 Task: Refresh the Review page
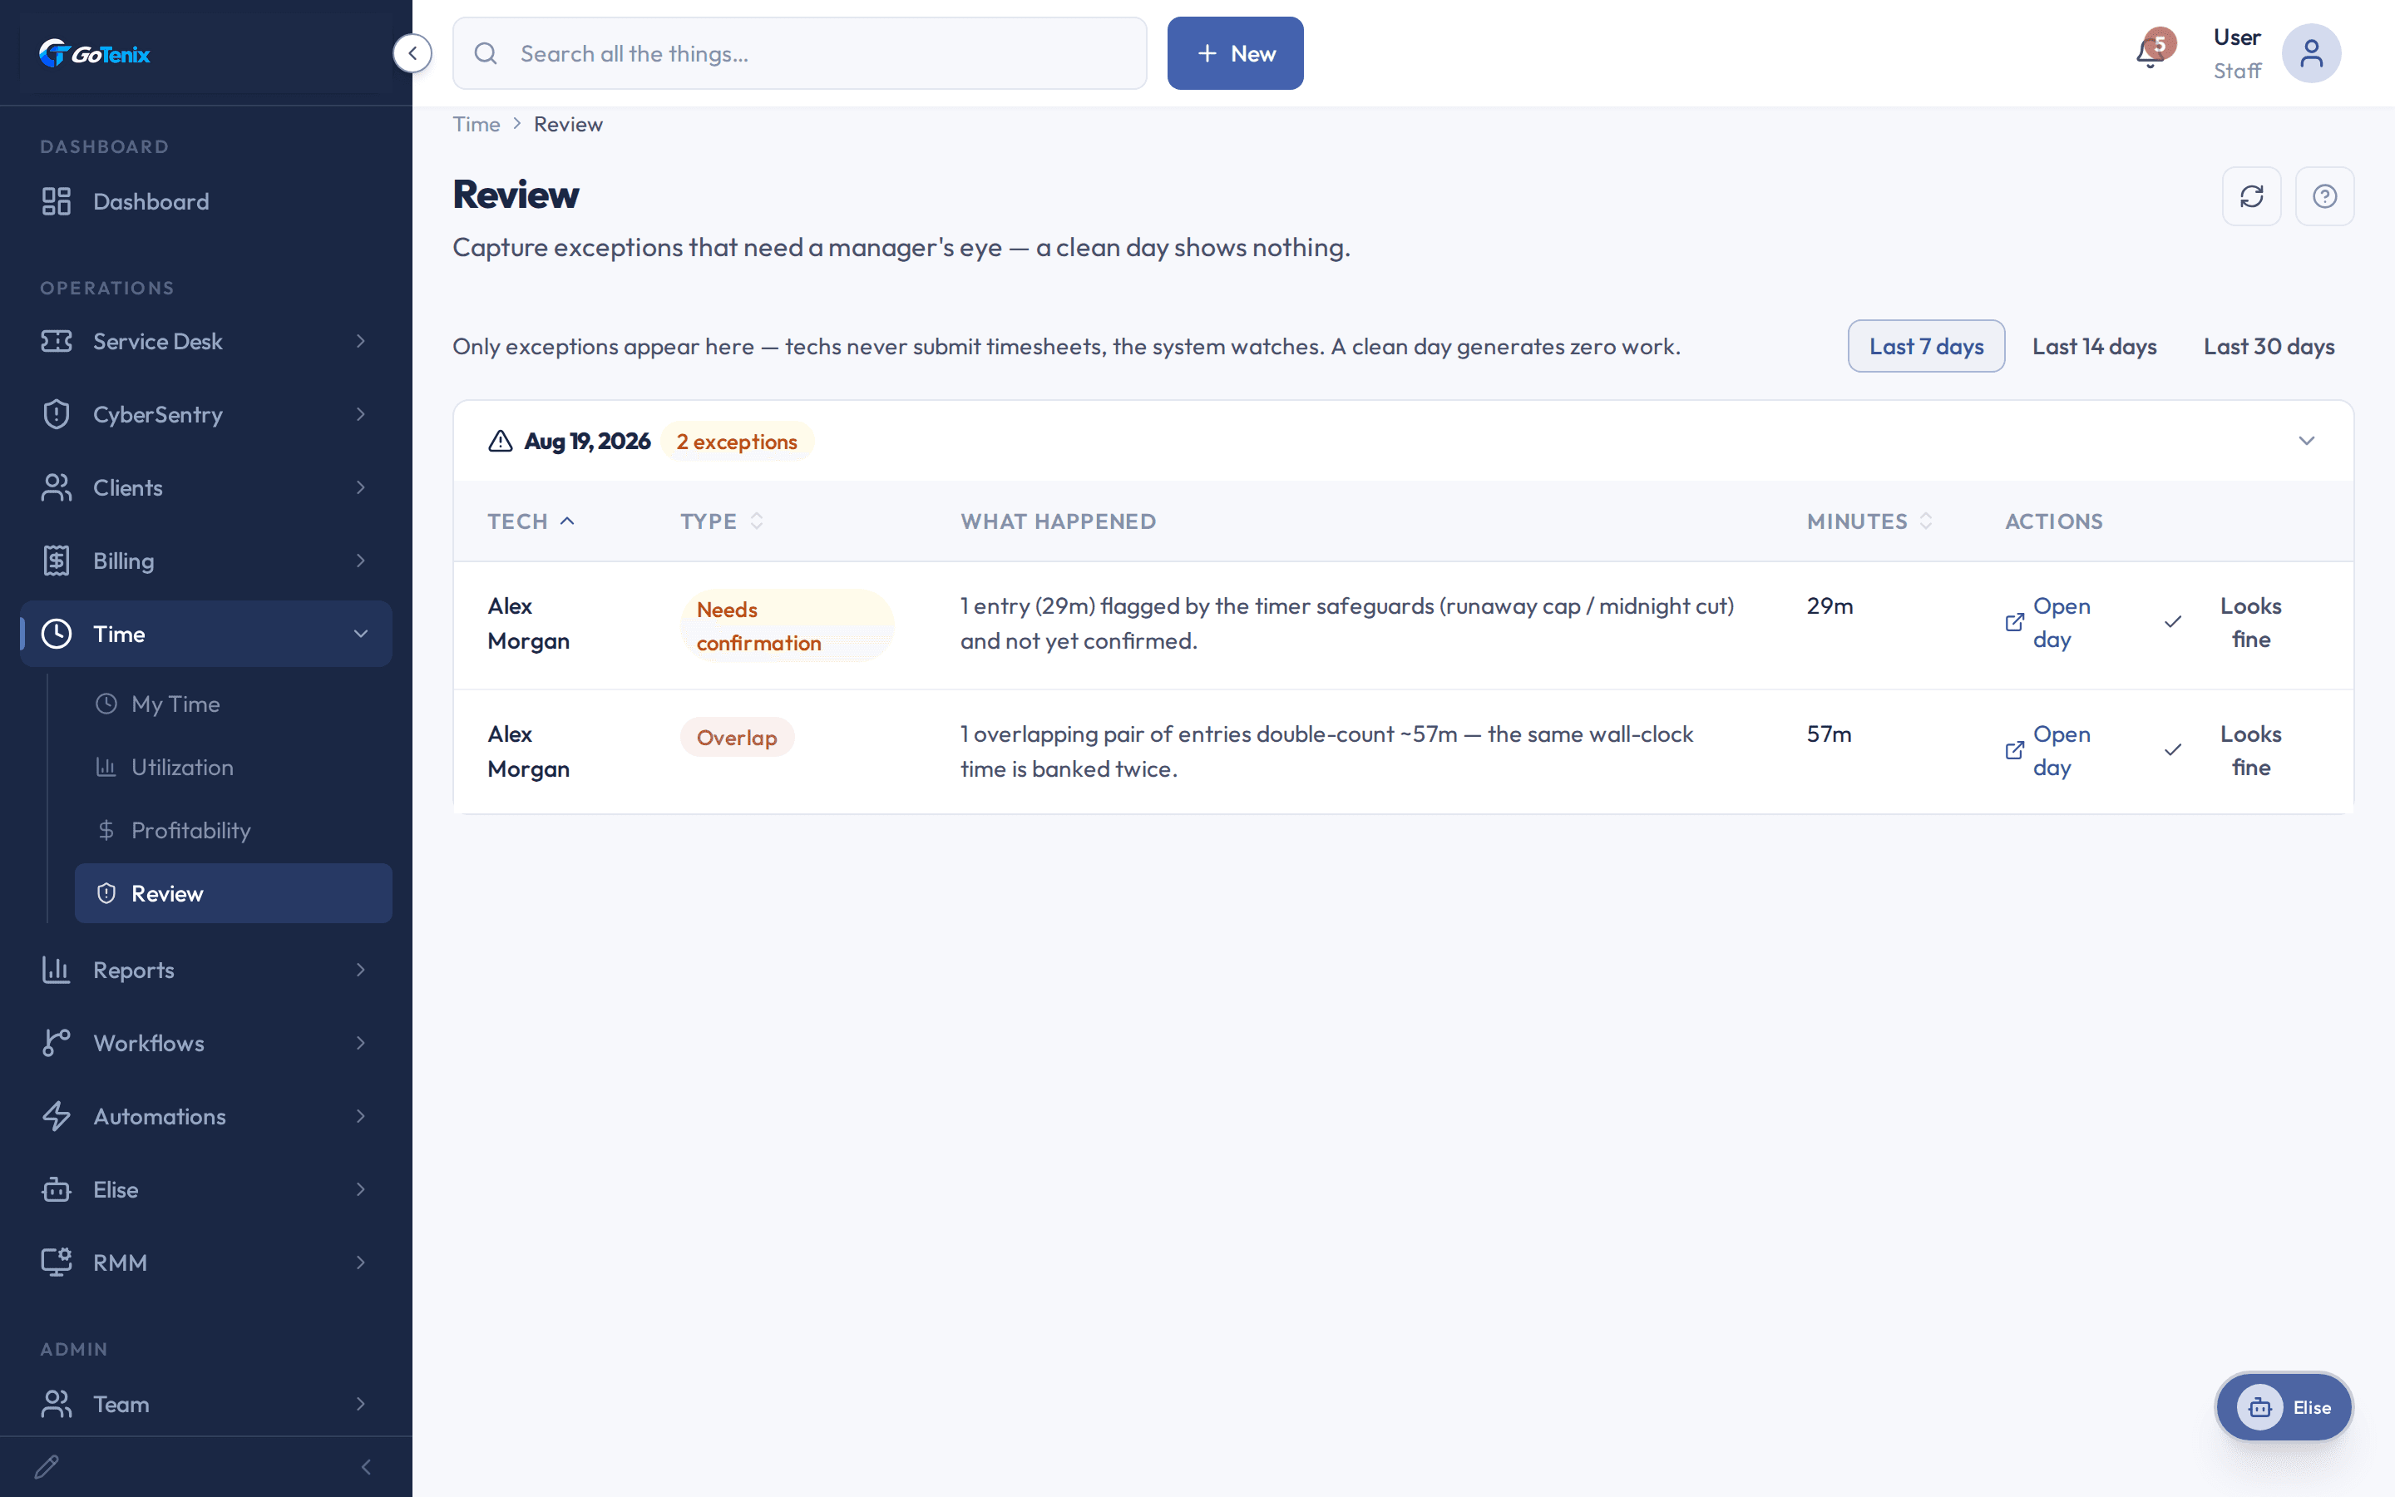pos(2251,196)
